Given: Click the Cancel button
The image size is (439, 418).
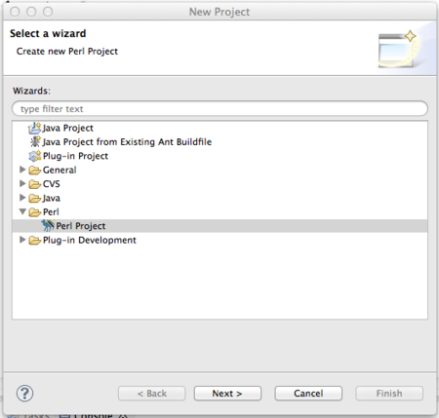Looking at the screenshot, I should click(308, 394).
